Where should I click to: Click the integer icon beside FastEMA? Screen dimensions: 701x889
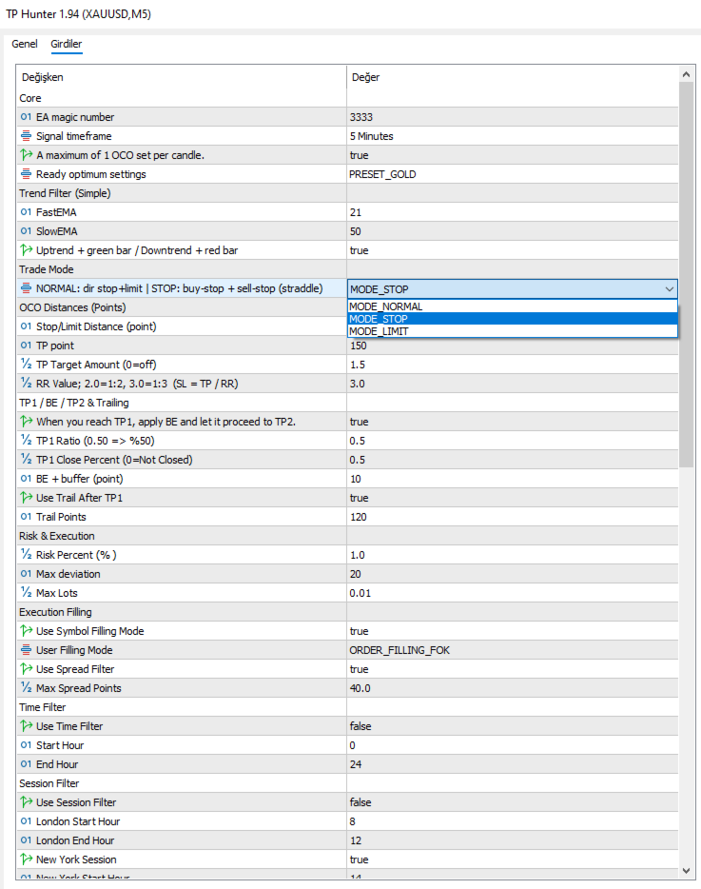(26, 212)
